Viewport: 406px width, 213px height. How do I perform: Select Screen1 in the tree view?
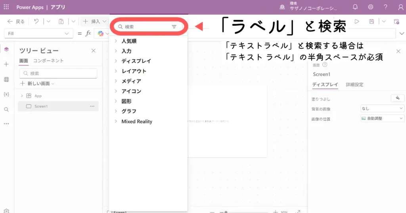(x=40, y=106)
